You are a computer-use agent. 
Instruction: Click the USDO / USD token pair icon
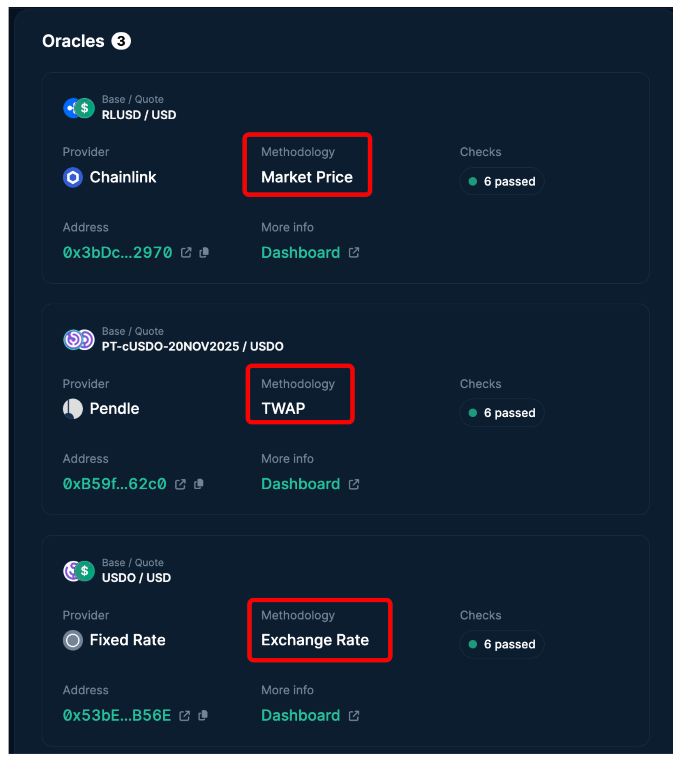pos(79,571)
